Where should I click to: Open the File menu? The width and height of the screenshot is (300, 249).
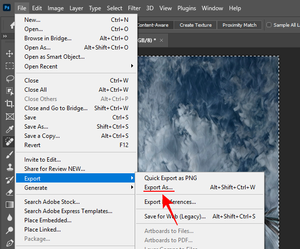click(x=22, y=8)
